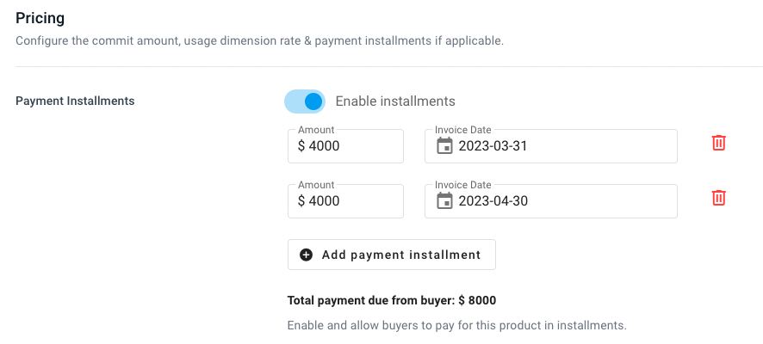Screen dimensions: 763x344
Task: Edit the second installment Amount field
Action: coord(345,200)
